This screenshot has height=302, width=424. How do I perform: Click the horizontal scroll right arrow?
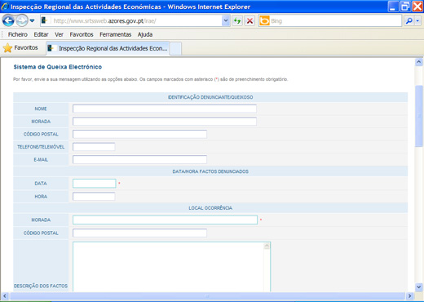click(x=409, y=295)
